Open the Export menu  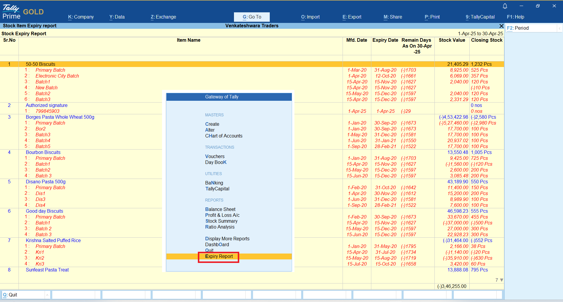pos(352,17)
